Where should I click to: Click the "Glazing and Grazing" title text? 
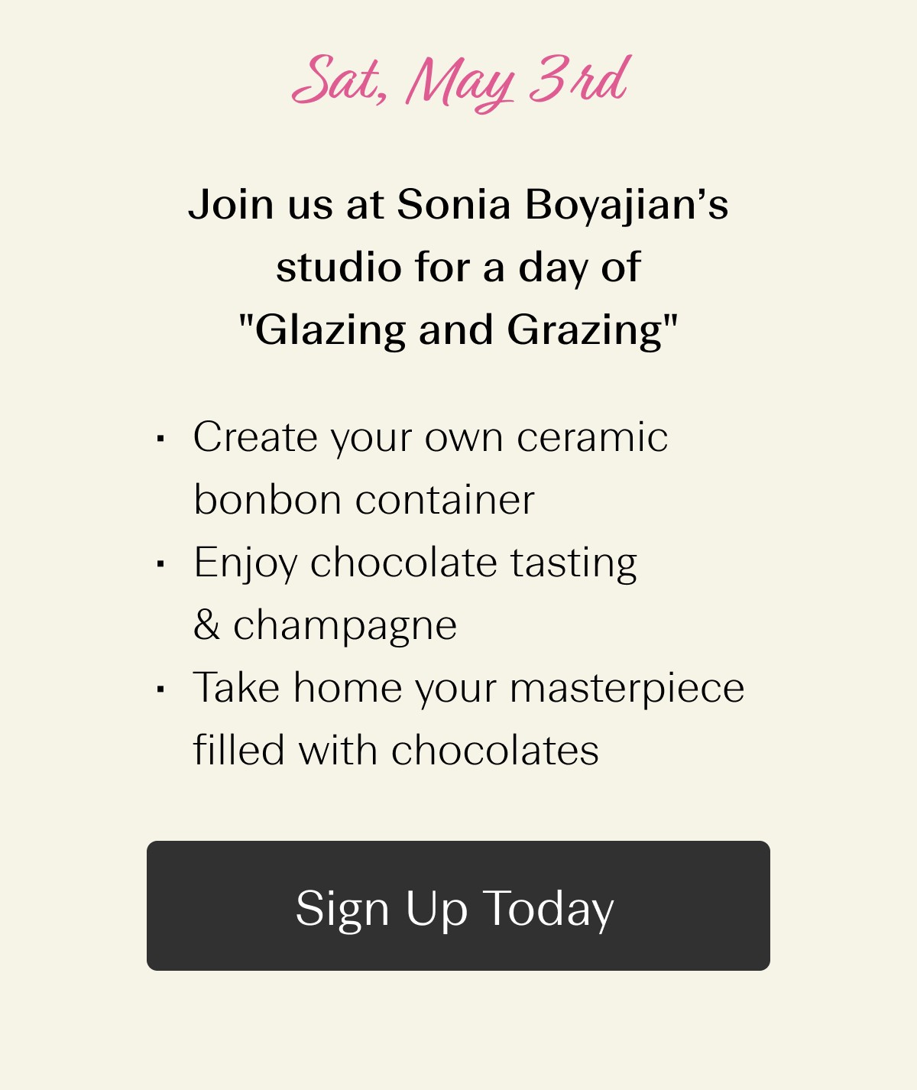(458, 330)
